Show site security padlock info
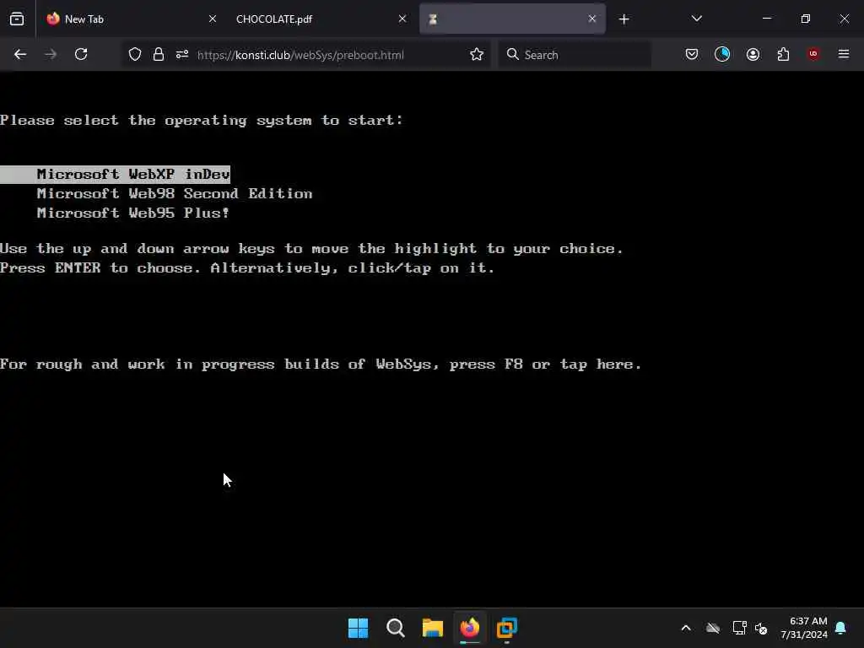Image resolution: width=864 pixels, height=648 pixels. 159,55
